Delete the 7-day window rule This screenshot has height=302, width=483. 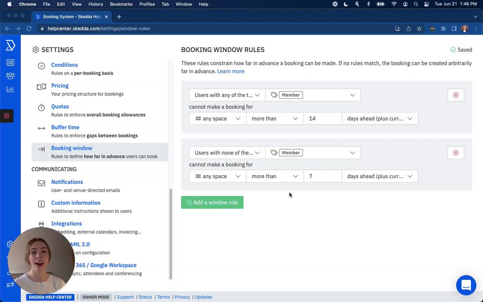point(456,153)
